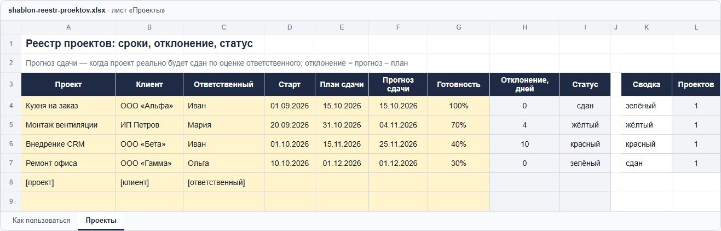Viewport: 721px width, 231px height.
Task: Select the start date «01.09.2026»
Action: (290, 106)
